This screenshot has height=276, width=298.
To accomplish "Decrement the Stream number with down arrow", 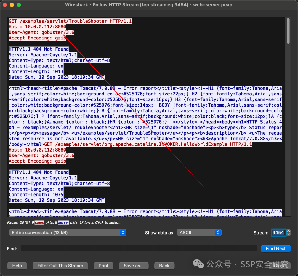I will pyautogui.click(x=289, y=234).
